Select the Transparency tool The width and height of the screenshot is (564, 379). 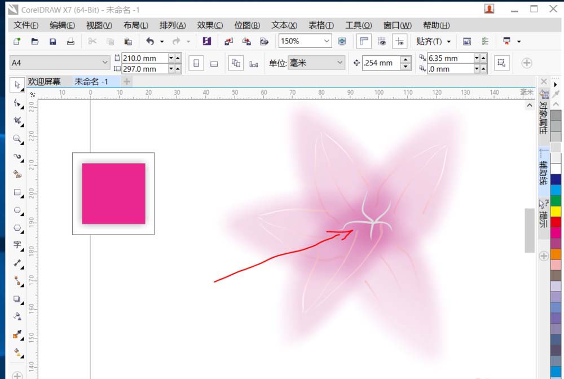coord(17,316)
